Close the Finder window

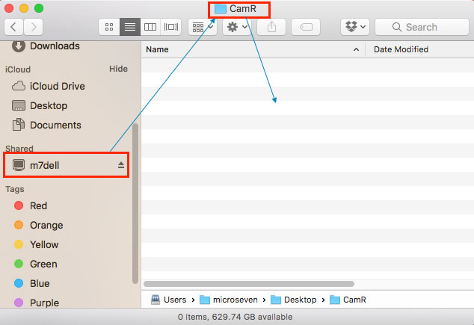click(x=9, y=8)
